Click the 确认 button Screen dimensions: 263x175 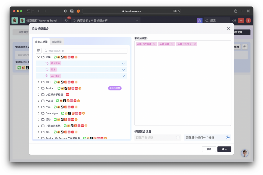tap(224, 149)
